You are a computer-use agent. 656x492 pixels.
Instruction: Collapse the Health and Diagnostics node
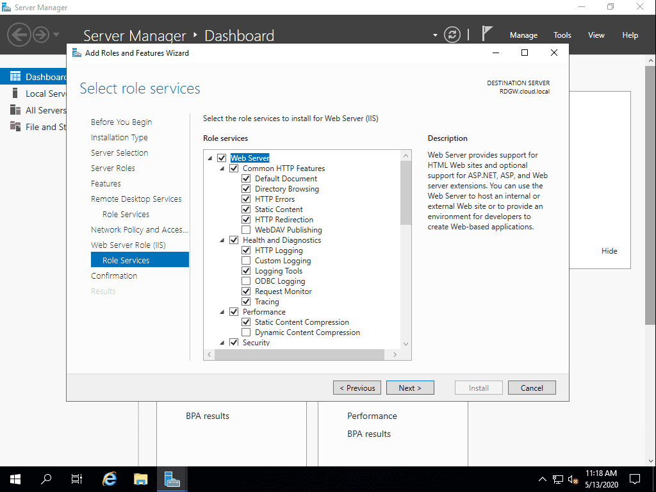pos(221,240)
